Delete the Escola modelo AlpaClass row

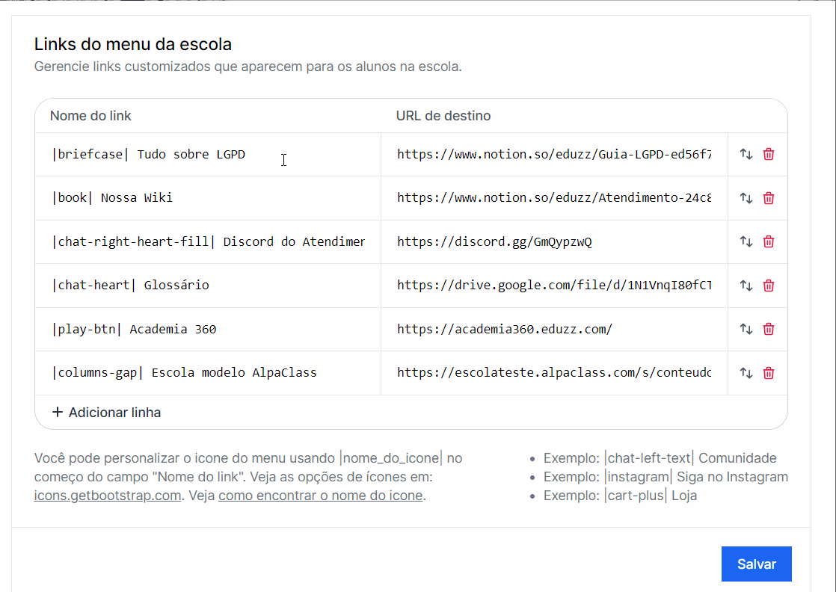coord(769,373)
